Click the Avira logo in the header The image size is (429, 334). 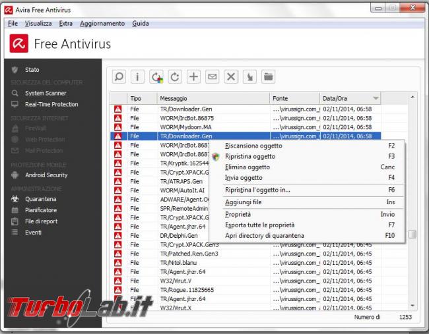(19, 43)
